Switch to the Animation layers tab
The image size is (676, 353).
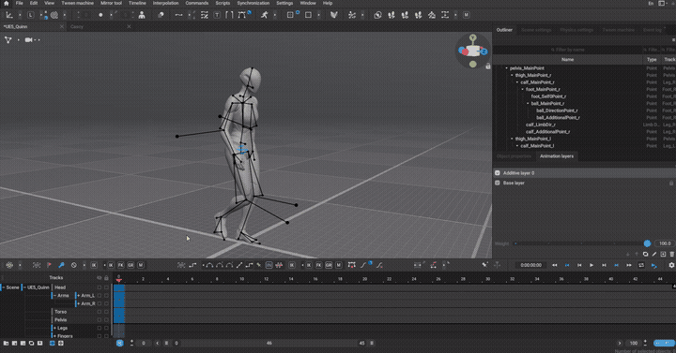pyautogui.click(x=557, y=156)
